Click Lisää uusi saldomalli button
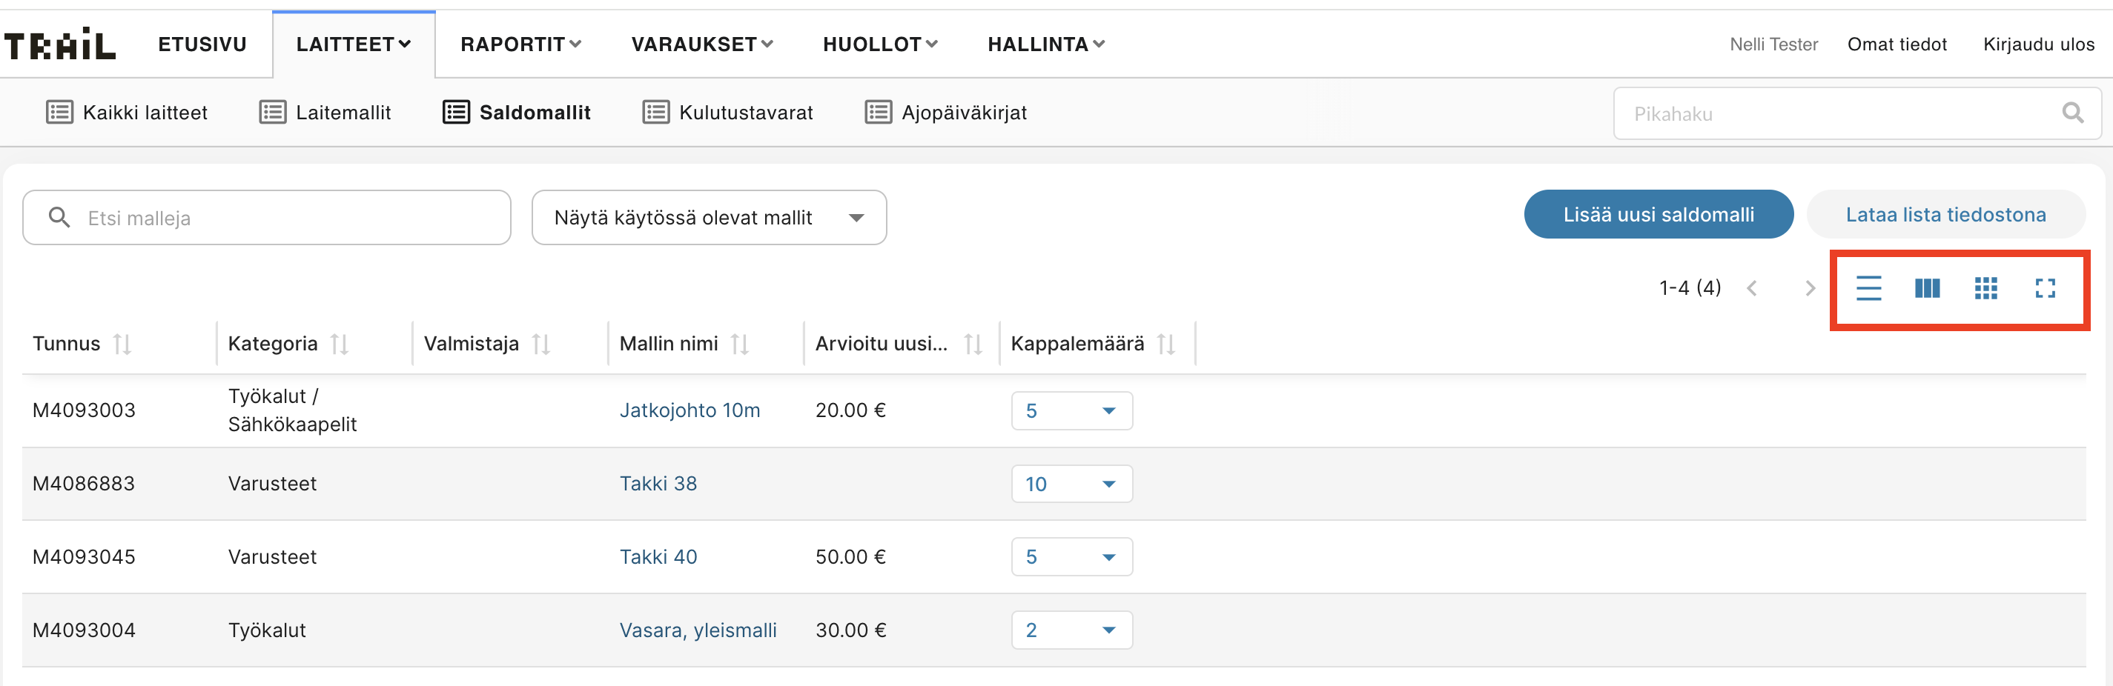Screen dimensions: 2113x686 (x=1658, y=215)
